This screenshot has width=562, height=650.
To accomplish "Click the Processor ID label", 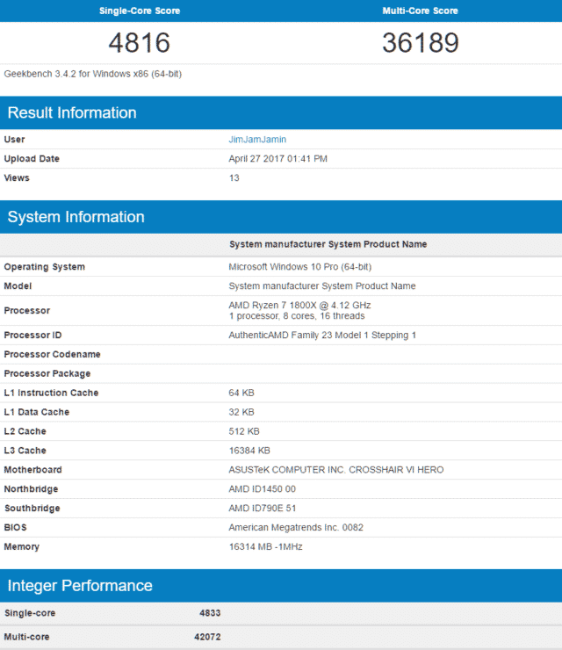I will pyautogui.click(x=32, y=335).
